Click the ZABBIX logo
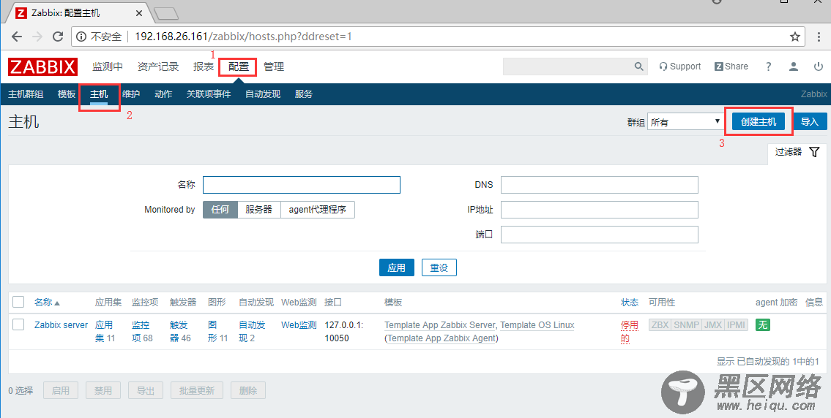This screenshot has height=418, width=831. [x=43, y=66]
